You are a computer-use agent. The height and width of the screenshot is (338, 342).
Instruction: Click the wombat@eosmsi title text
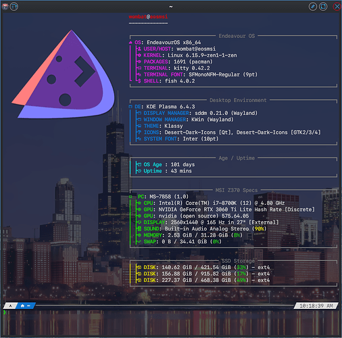(148, 17)
